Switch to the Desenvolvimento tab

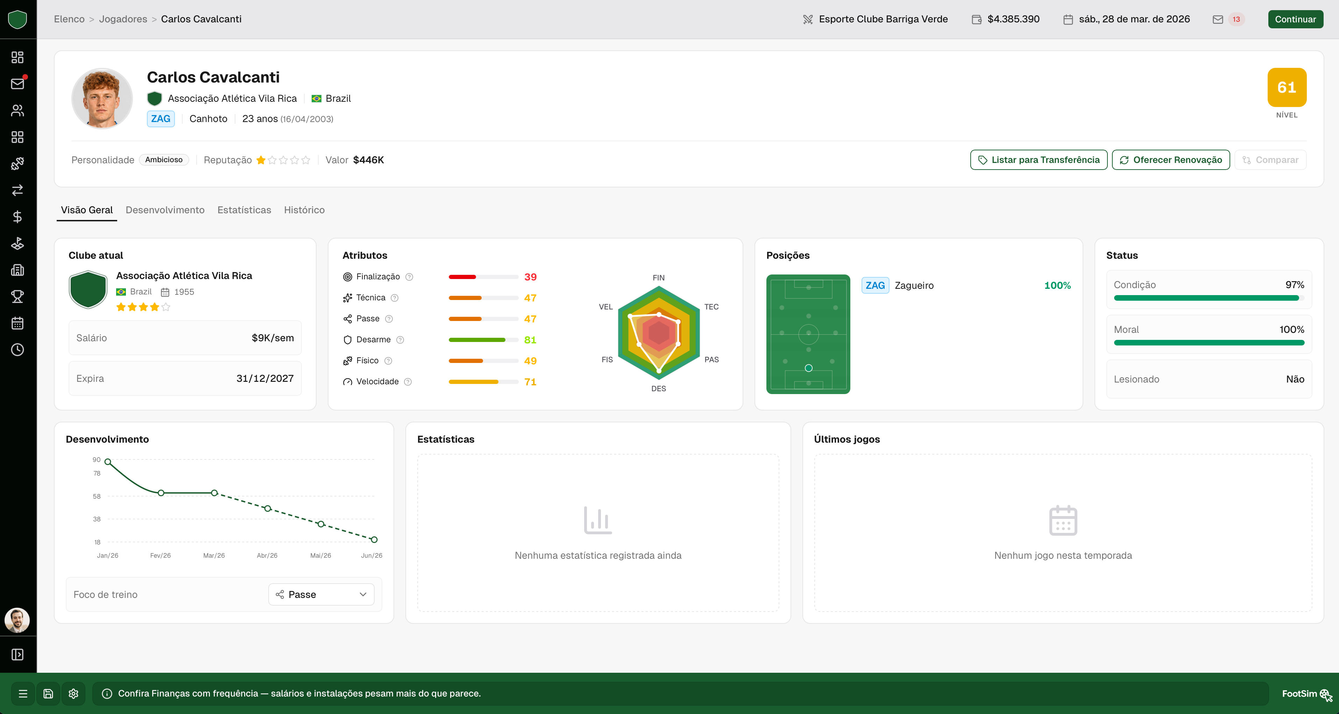(165, 210)
